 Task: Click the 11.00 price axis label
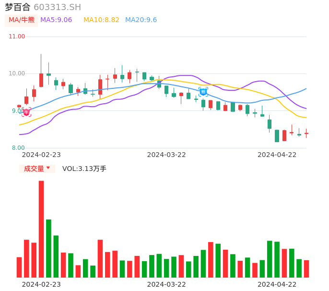click(x=17, y=36)
